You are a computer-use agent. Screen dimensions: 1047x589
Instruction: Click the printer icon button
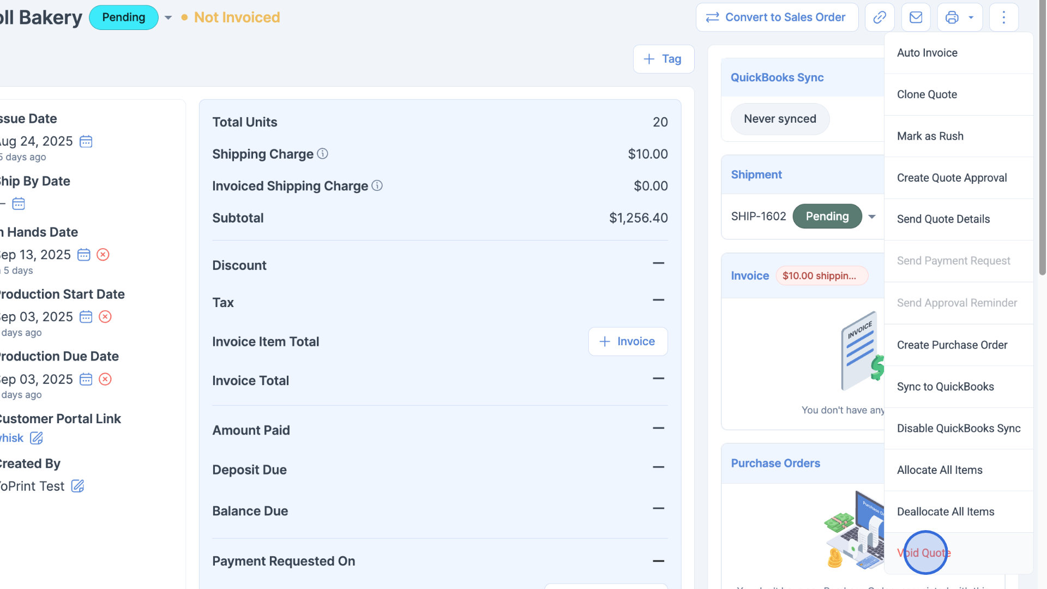(952, 17)
